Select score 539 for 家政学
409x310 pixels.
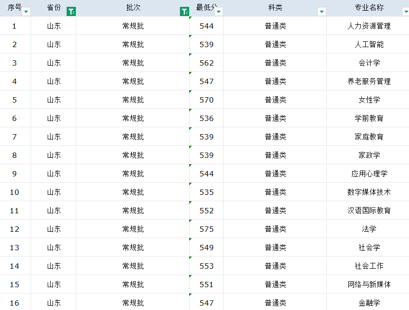[206, 155]
